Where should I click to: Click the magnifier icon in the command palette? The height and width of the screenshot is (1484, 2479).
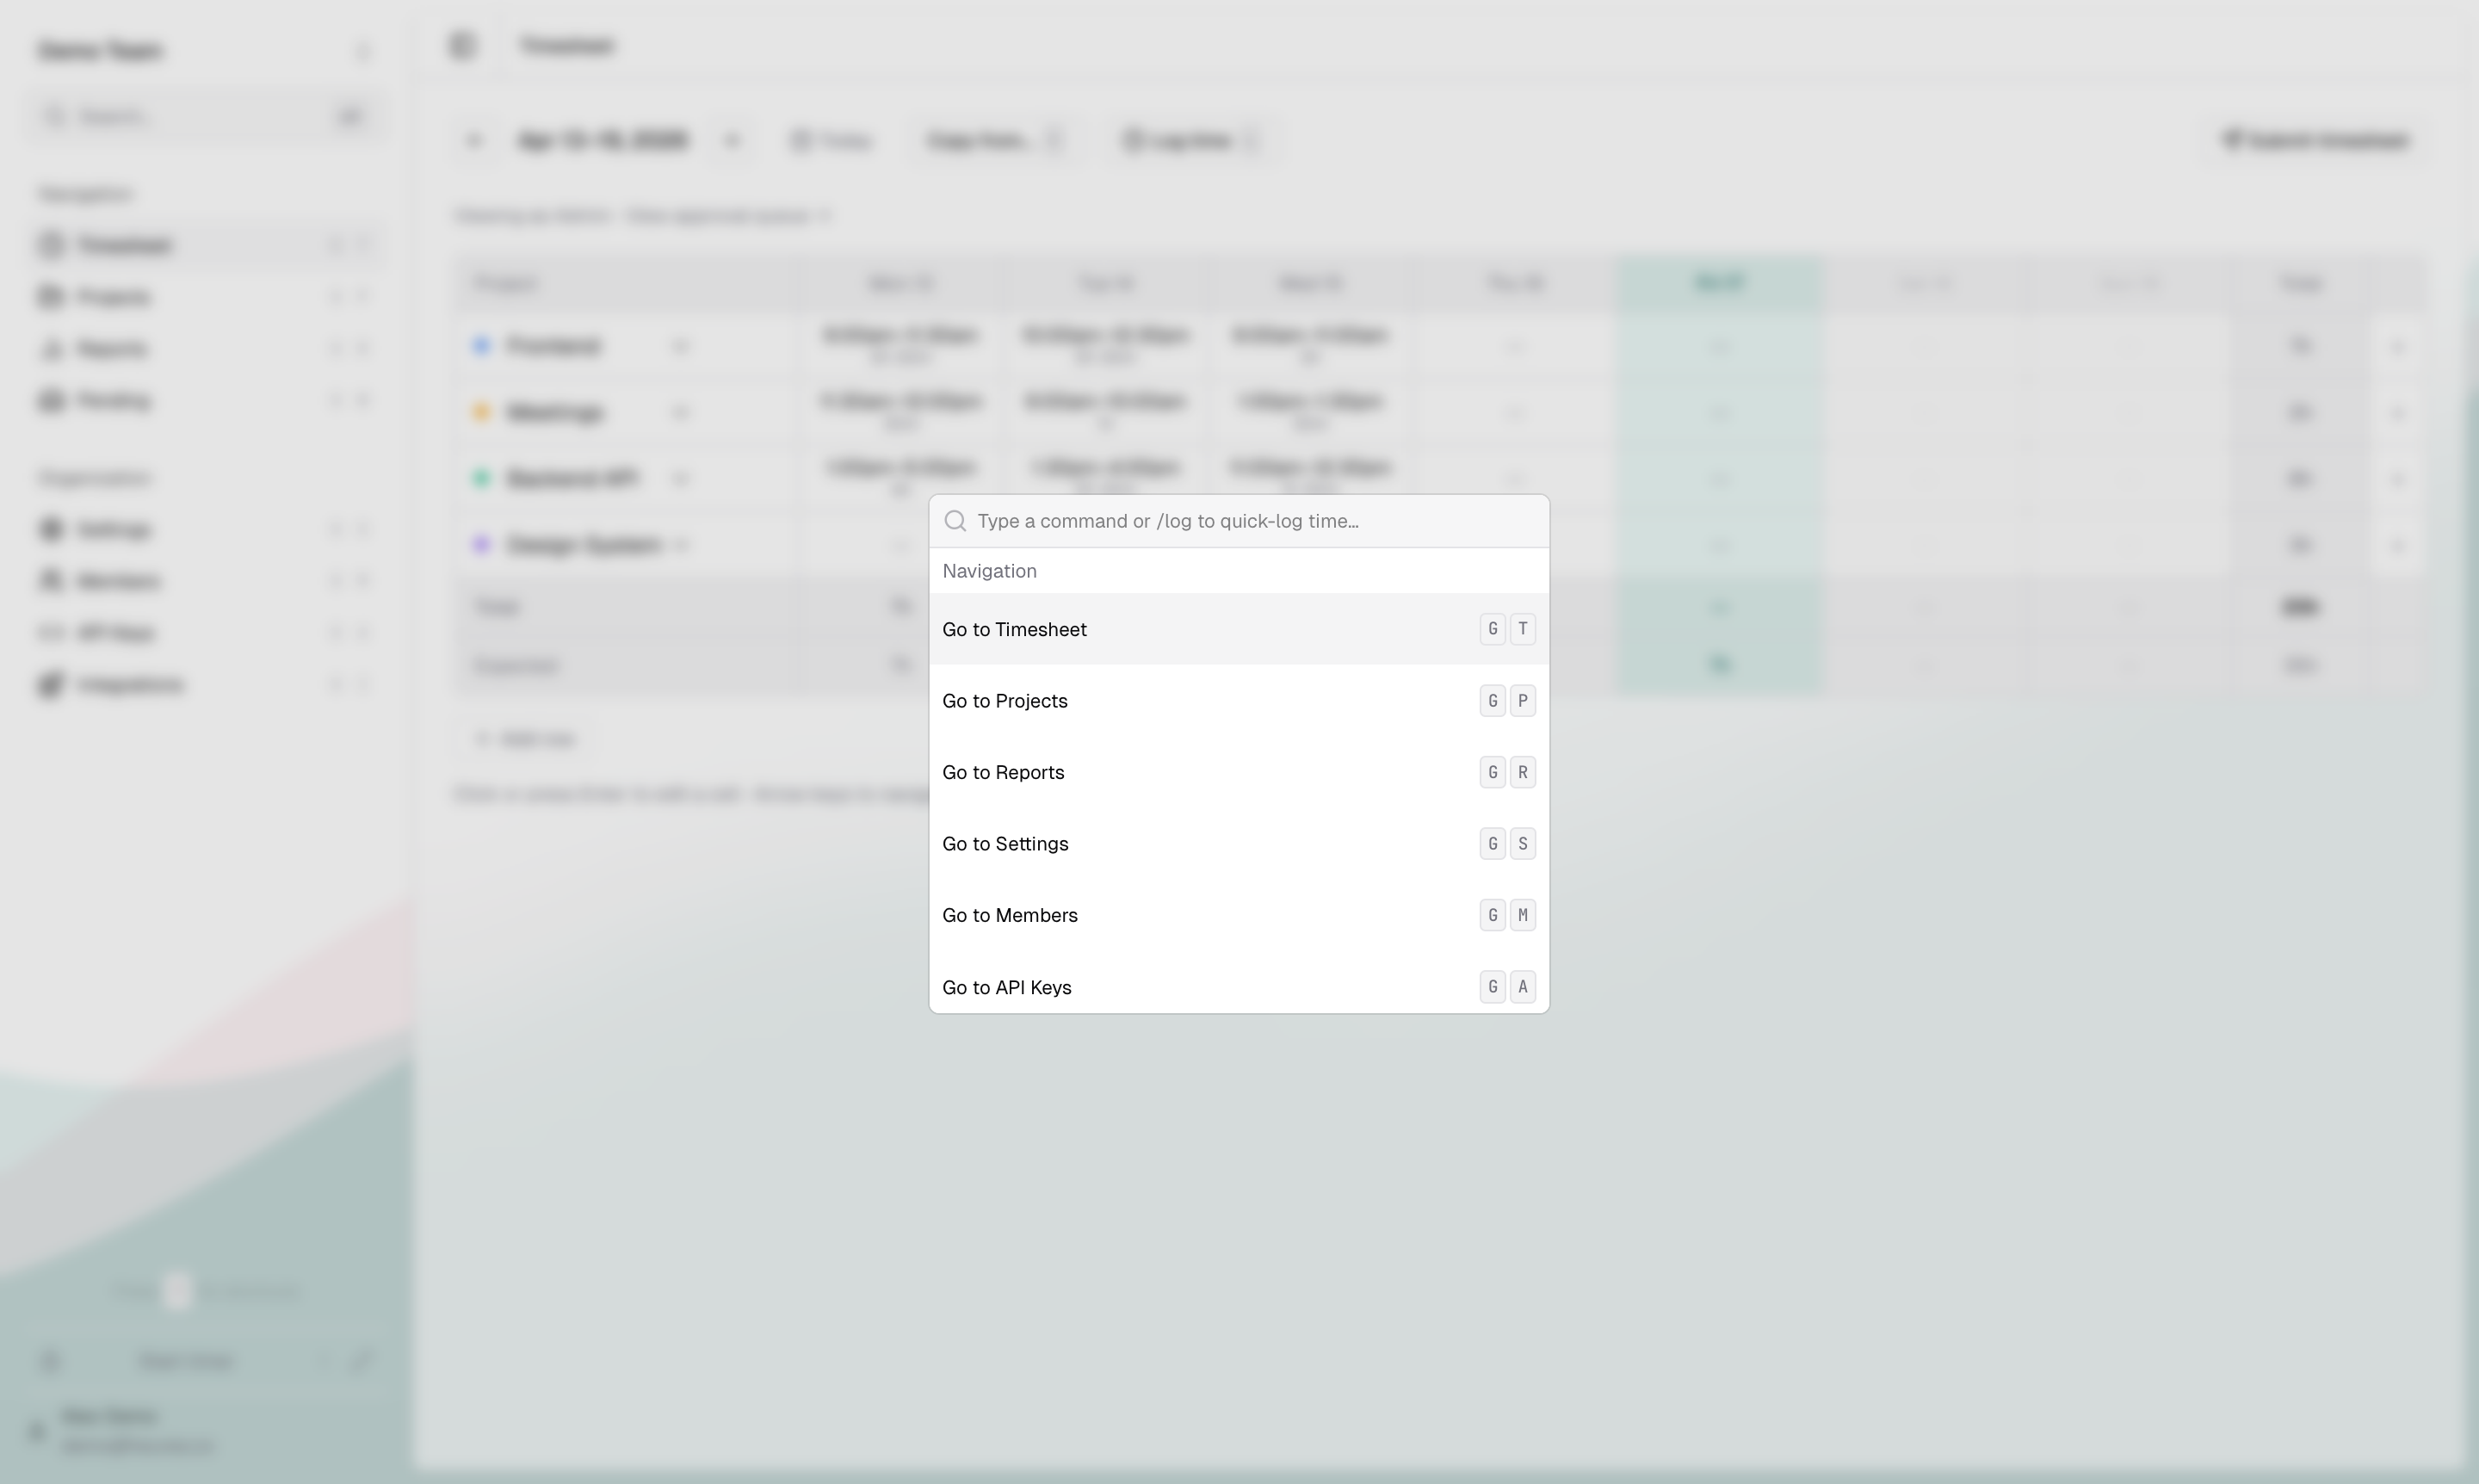(955, 520)
